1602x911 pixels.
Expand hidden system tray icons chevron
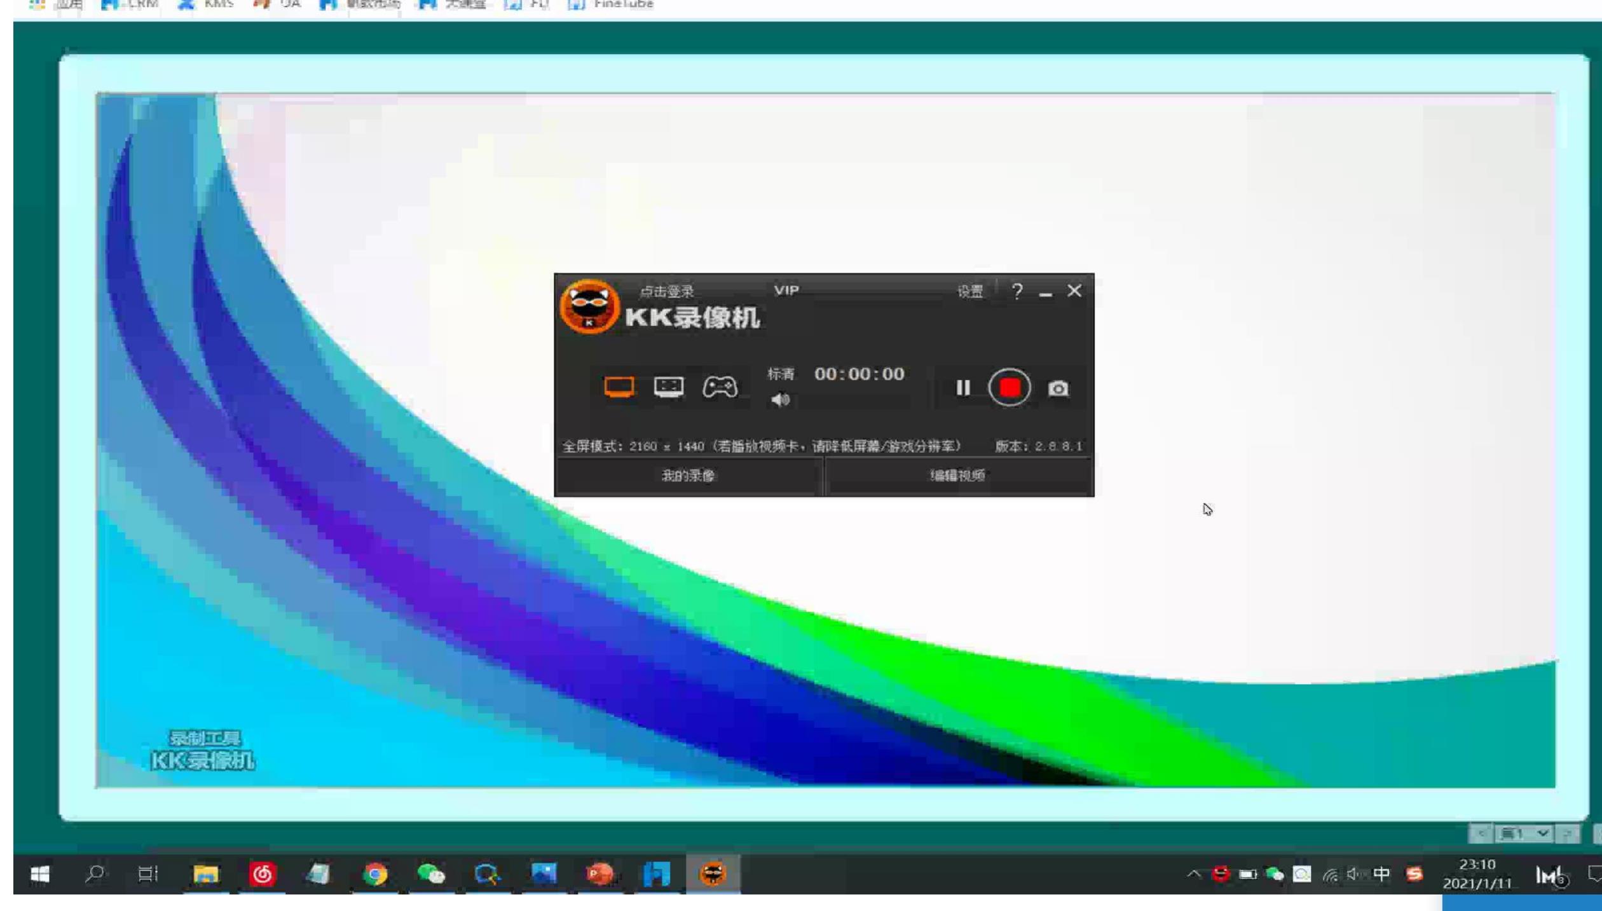click(x=1194, y=875)
